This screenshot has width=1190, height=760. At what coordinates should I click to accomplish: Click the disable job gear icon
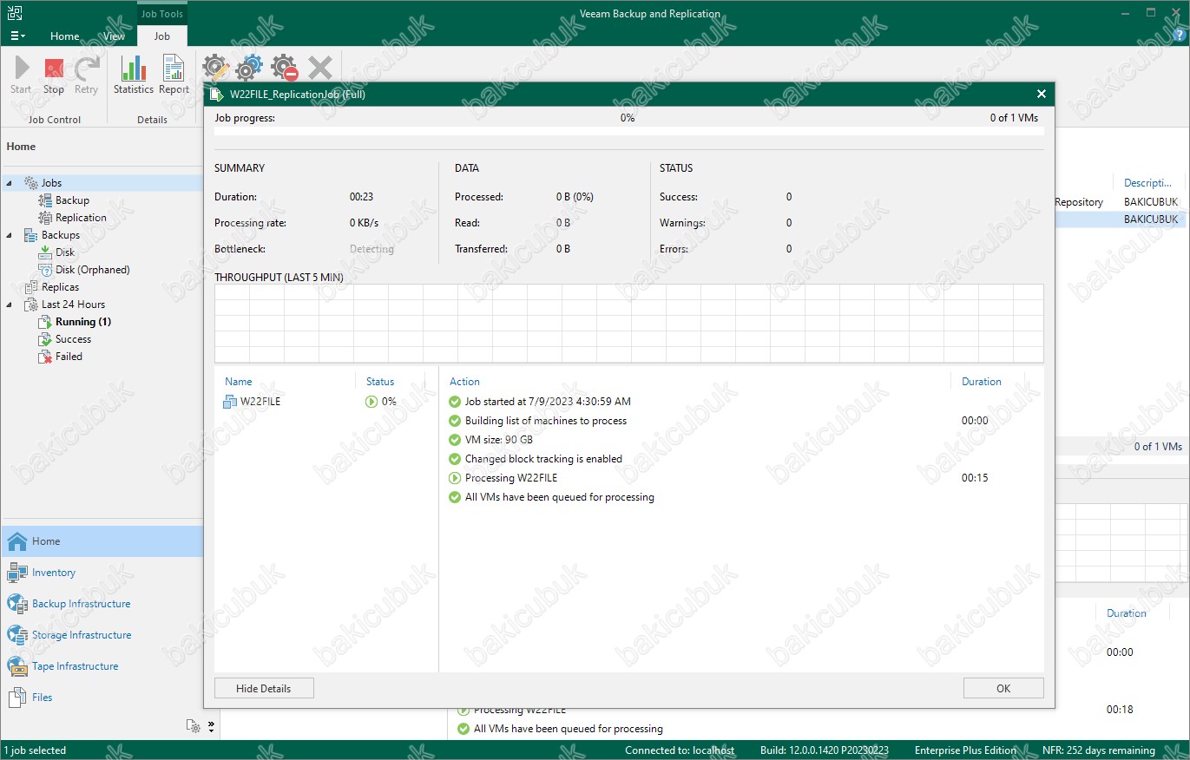[284, 68]
